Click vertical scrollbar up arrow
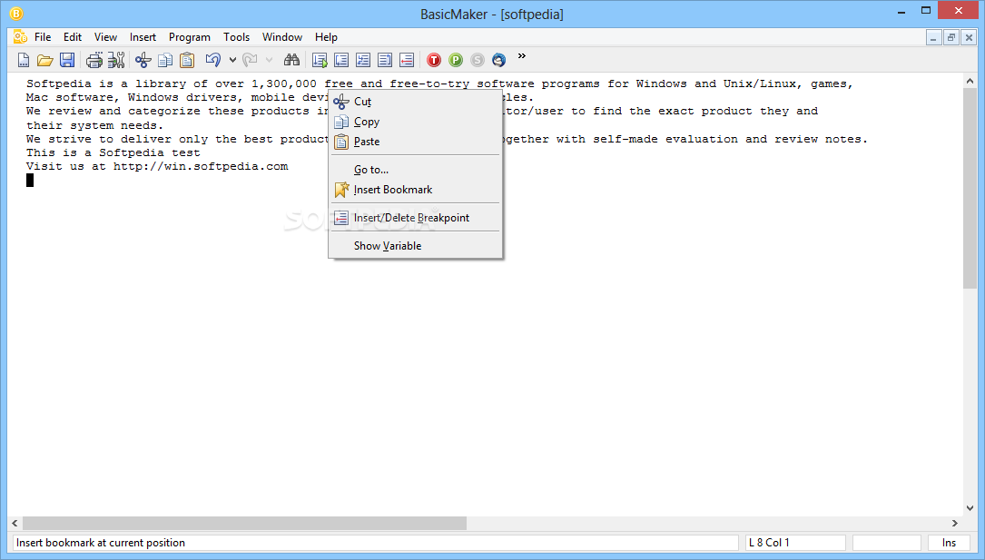This screenshot has height=560, width=985. 970,81
